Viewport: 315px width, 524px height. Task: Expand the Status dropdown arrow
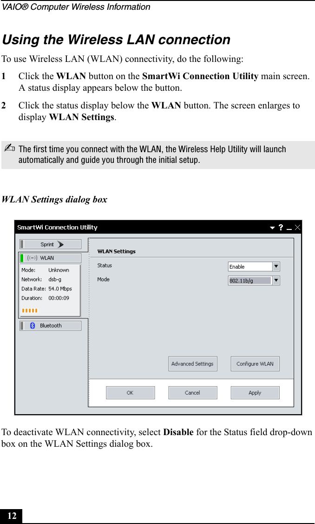[276, 266]
